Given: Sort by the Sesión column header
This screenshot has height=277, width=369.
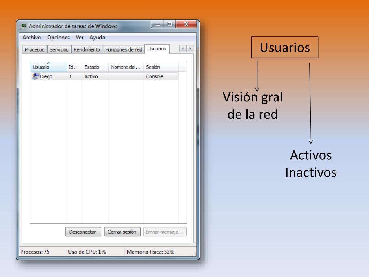Looking at the screenshot, I should click(x=161, y=67).
